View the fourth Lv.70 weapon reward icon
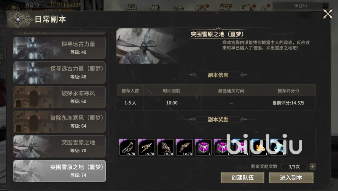 point(184,147)
